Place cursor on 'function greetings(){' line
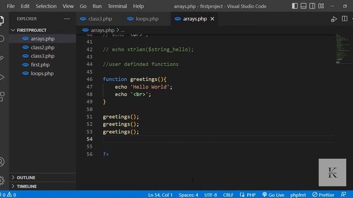This screenshot has height=198, width=353. pos(135,79)
